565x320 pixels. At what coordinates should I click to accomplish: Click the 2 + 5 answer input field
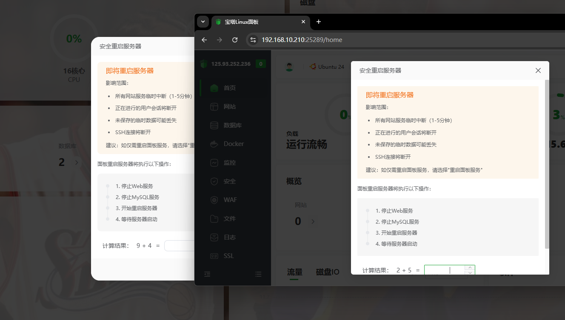(444, 270)
